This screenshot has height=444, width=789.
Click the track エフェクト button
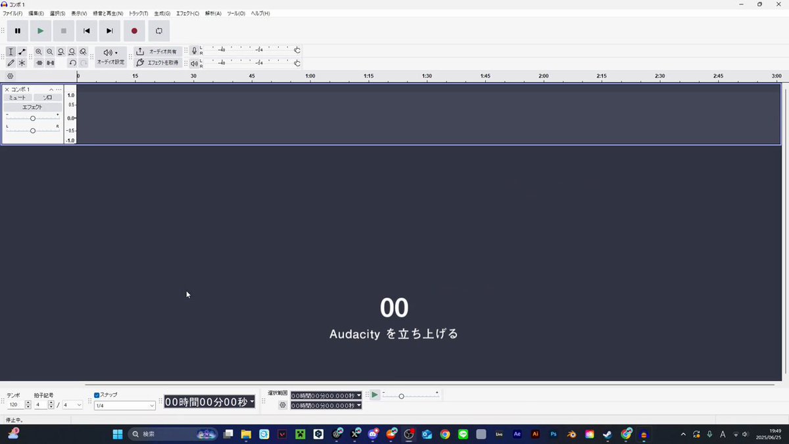[x=33, y=107]
